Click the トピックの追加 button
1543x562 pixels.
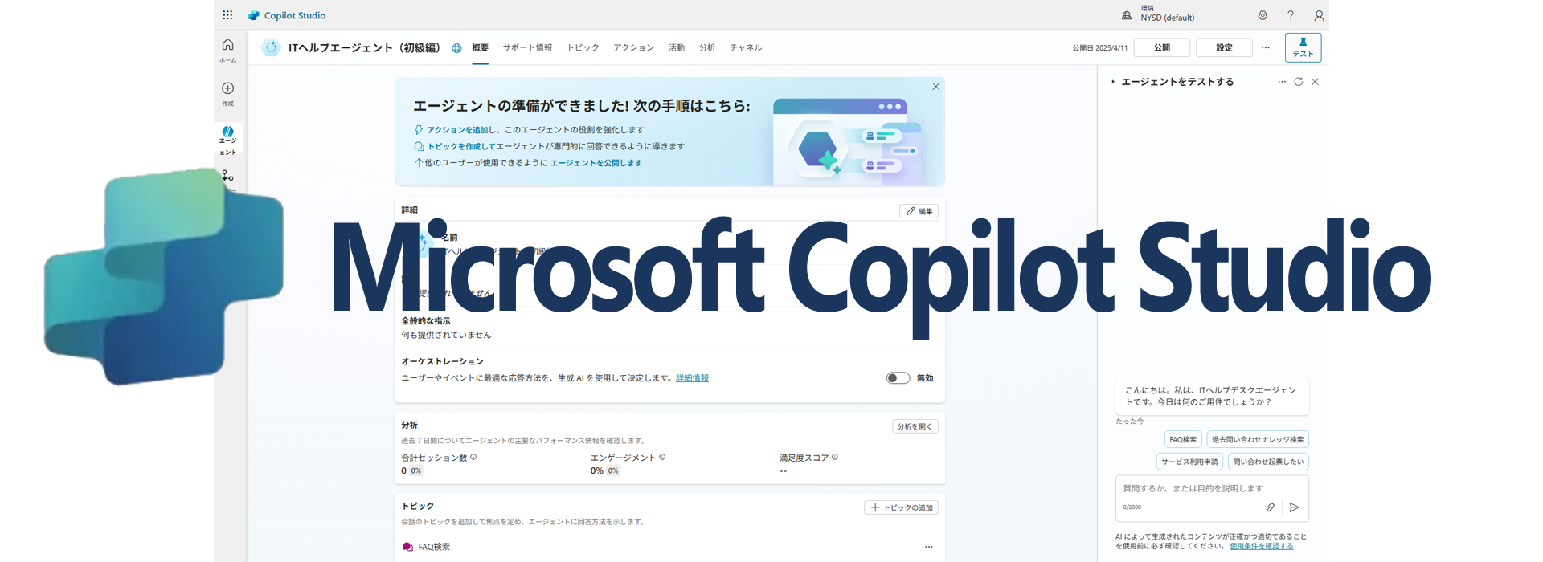tap(901, 507)
